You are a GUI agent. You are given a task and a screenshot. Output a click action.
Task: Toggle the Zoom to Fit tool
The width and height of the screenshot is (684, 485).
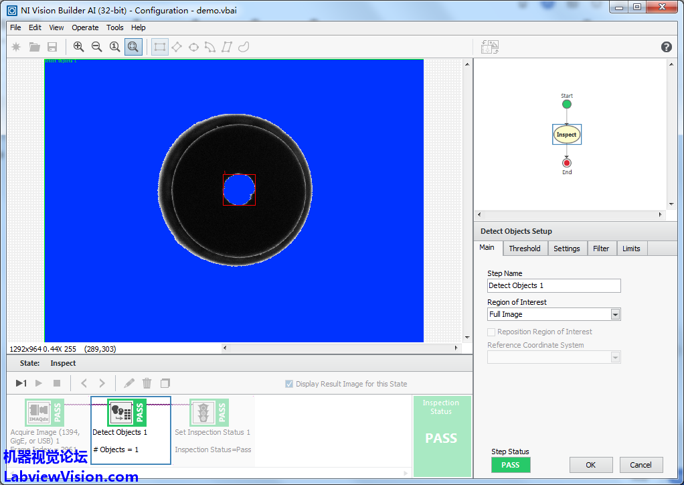tap(133, 47)
